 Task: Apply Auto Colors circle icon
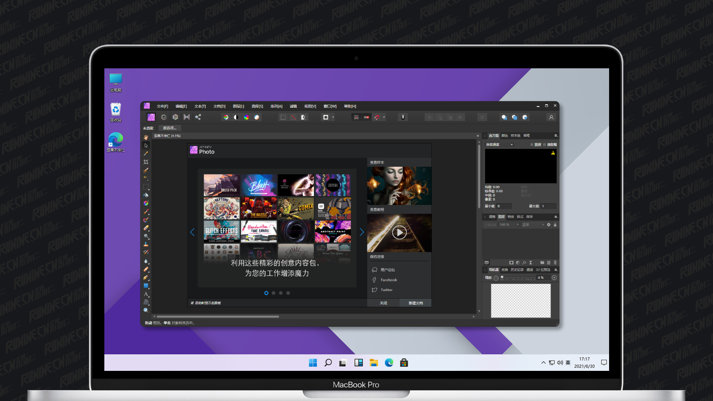(246, 118)
